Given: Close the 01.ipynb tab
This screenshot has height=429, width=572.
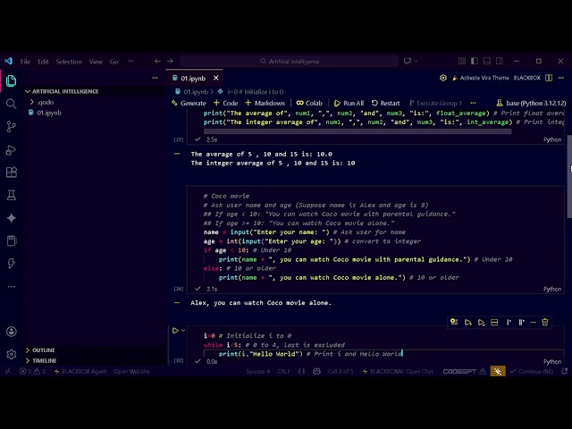Looking at the screenshot, I should point(216,78).
